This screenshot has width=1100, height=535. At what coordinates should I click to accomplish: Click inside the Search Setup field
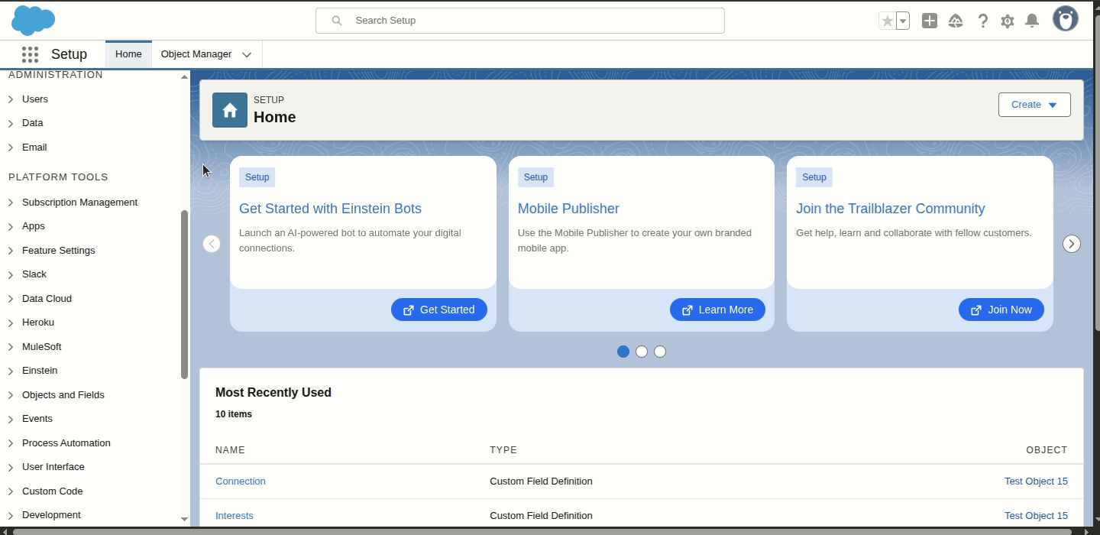(519, 21)
